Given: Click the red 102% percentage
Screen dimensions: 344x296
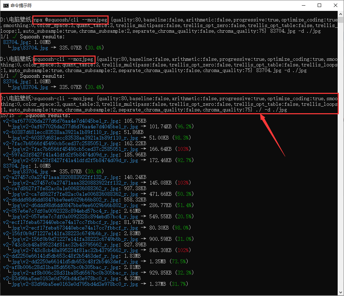Looking at the screenshot, I should pos(183,250).
